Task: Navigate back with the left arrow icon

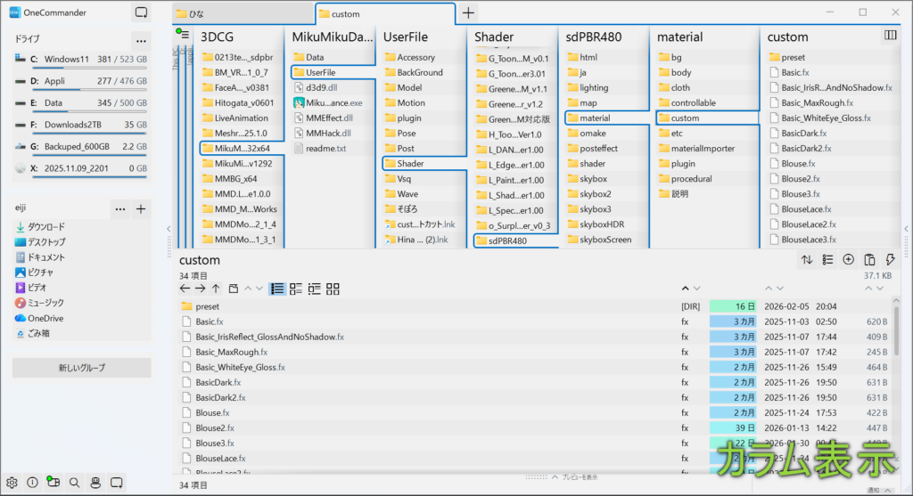Action: [185, 289]
